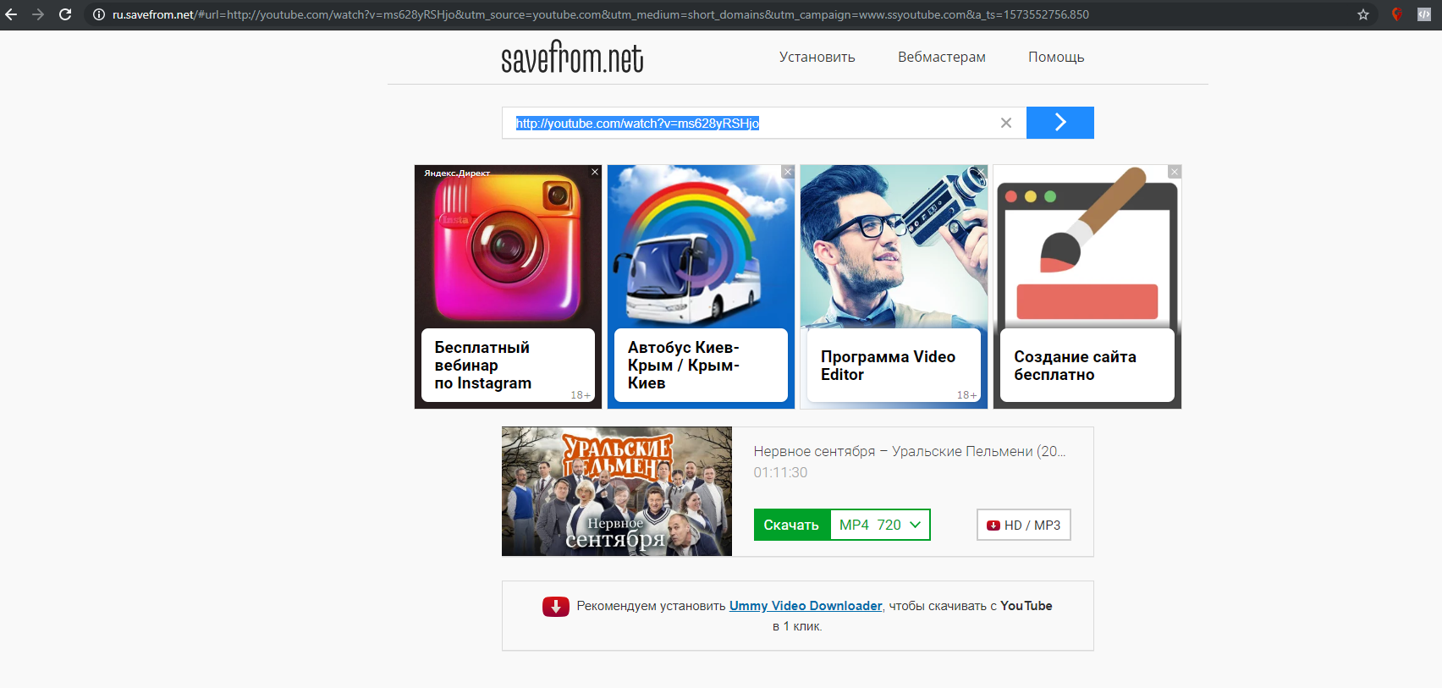Close the Instagram webinar ad
The width and height of the screenshot is (1442, 688).
coord(595,172)
